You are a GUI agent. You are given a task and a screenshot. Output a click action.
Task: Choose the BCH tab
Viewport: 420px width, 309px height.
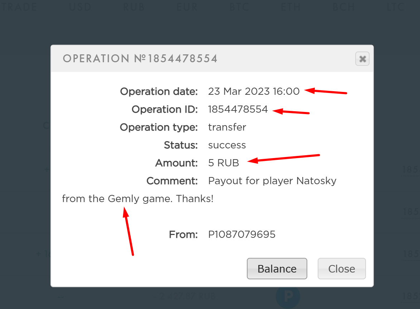tap(344, 7)
